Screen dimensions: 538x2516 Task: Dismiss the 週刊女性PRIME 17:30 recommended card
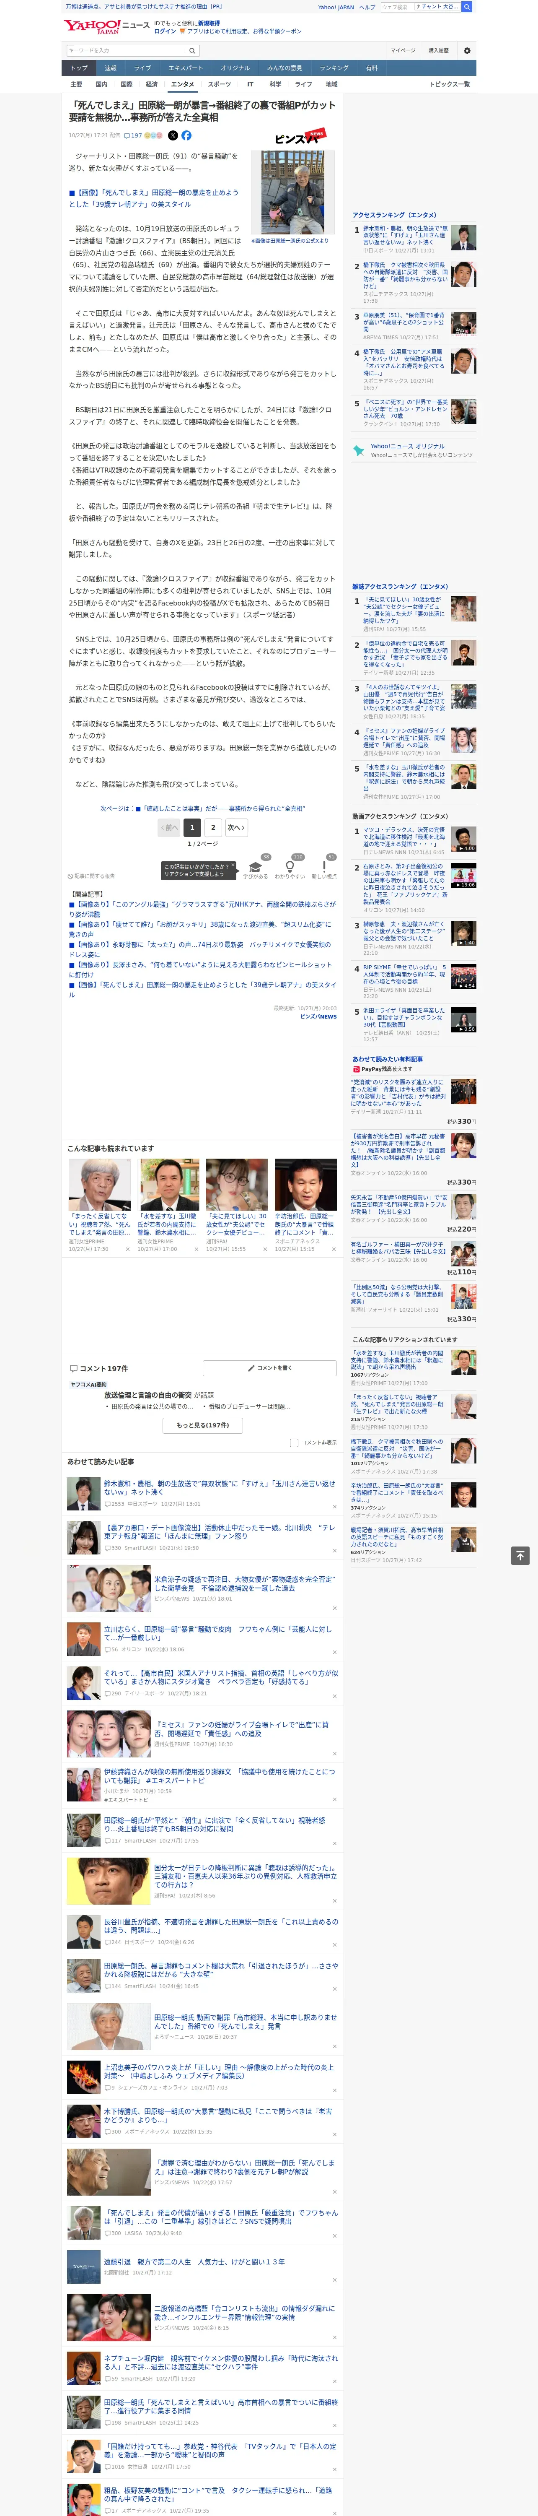point(128,1249)
